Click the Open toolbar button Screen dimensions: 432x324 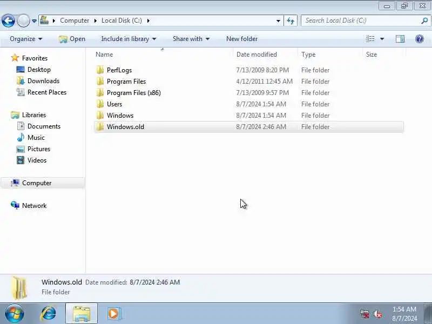tap(72, 39)
